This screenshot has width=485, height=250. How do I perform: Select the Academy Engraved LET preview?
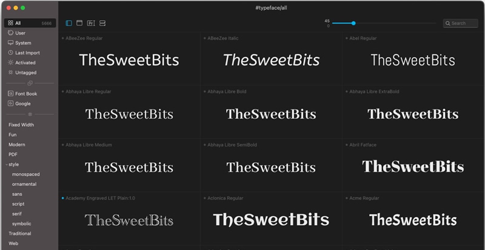[x=129, y=220]
